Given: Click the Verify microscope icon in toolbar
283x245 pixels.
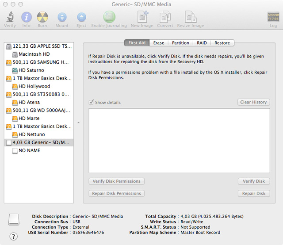Looking at the screenshot, I should (10, 17).
